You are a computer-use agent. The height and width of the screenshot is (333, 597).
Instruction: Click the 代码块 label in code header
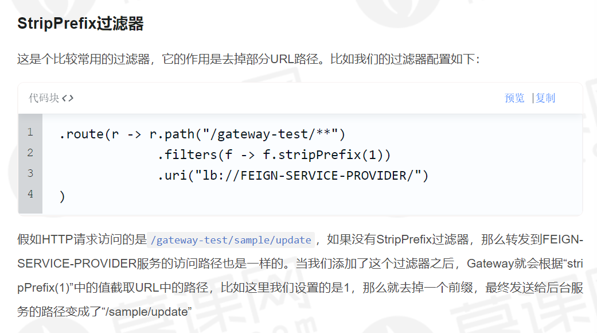(44, 98)
